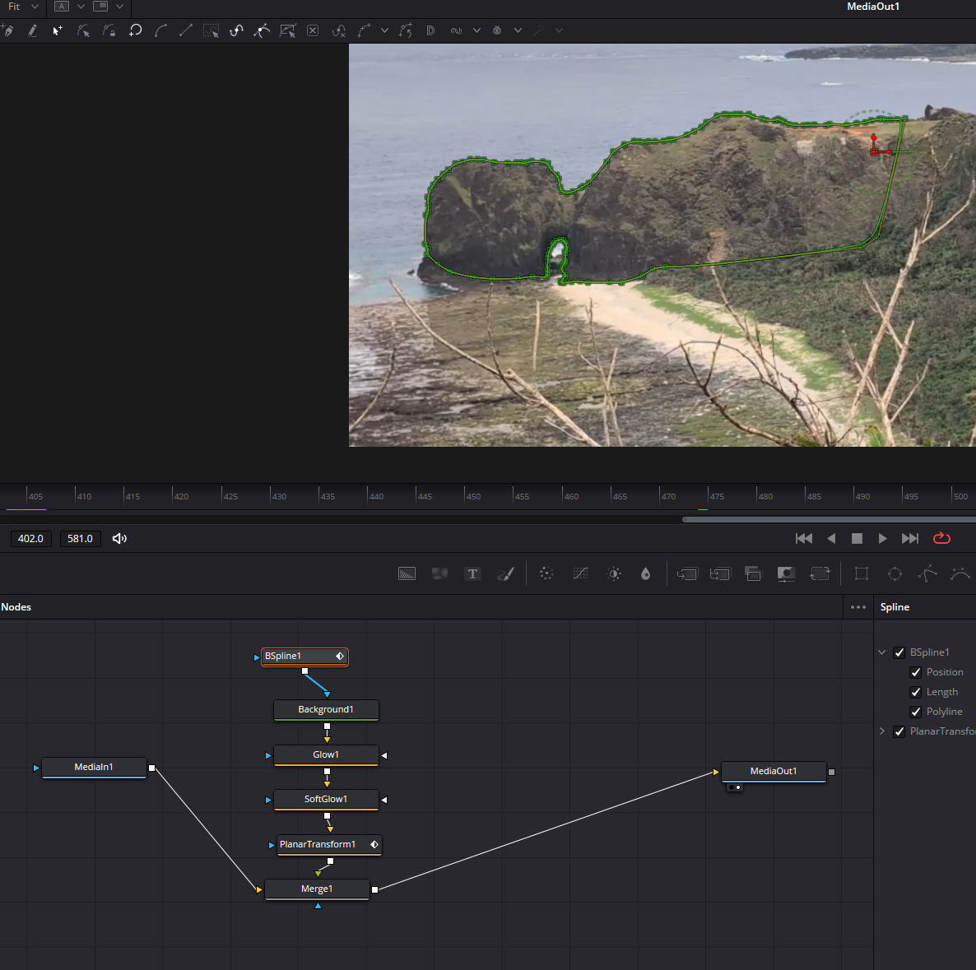Add an Ellipse mask node from toolbar
Viewport: 976px width, 970px height.
895,573
